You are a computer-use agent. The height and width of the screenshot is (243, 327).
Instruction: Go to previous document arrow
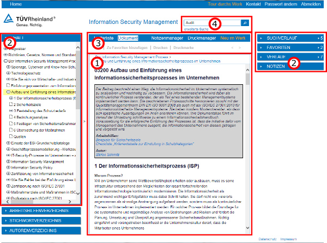(x=232, y=48)
